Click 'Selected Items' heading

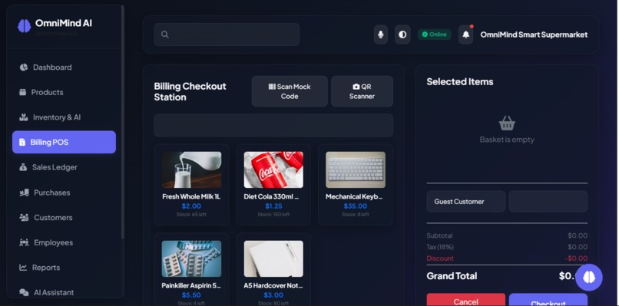tap(460, 81)
